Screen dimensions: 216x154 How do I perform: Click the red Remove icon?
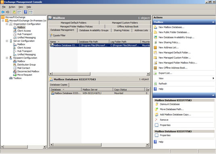(157, 120)
